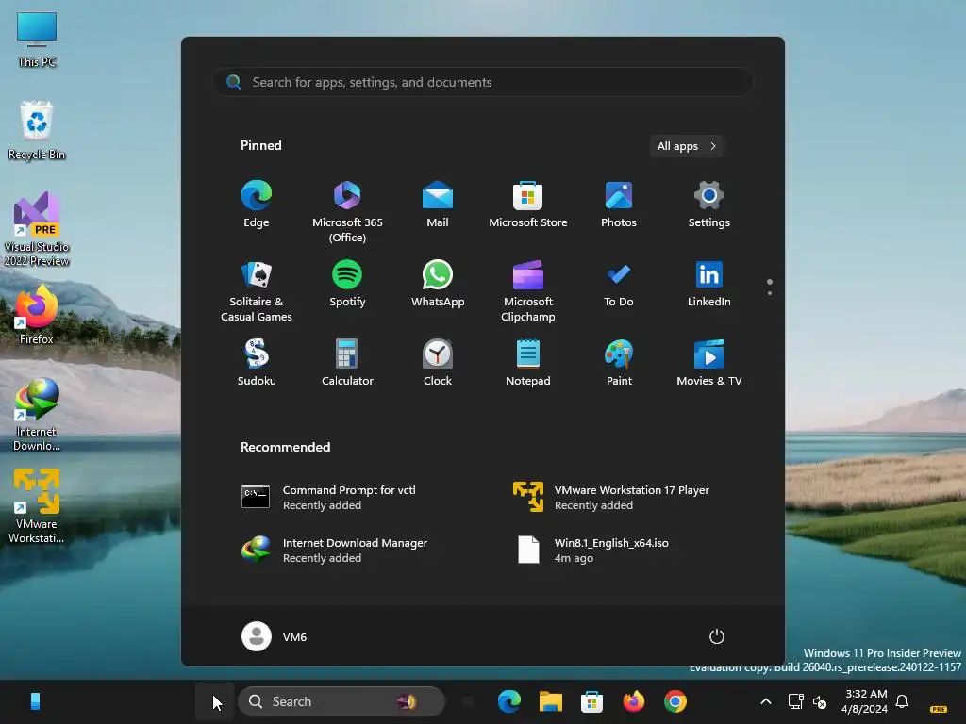Screen dimensions: 966x724
Task: Launch Firefox from the taskbar
Action: point(633,701)
